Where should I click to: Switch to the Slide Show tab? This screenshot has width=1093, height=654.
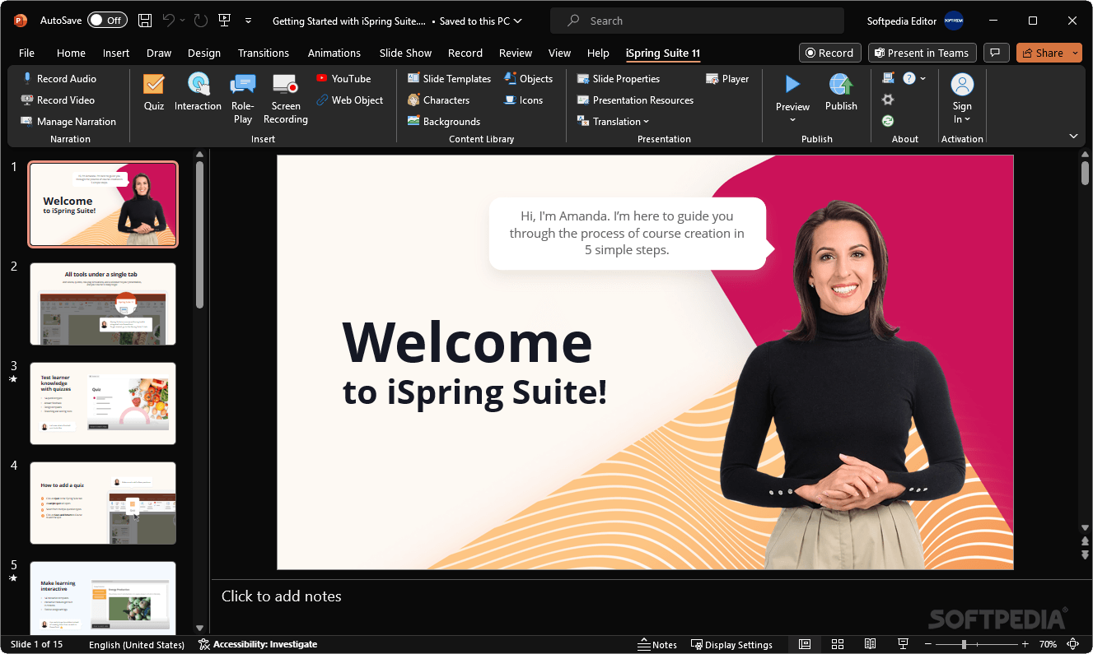tap(405, 53)
